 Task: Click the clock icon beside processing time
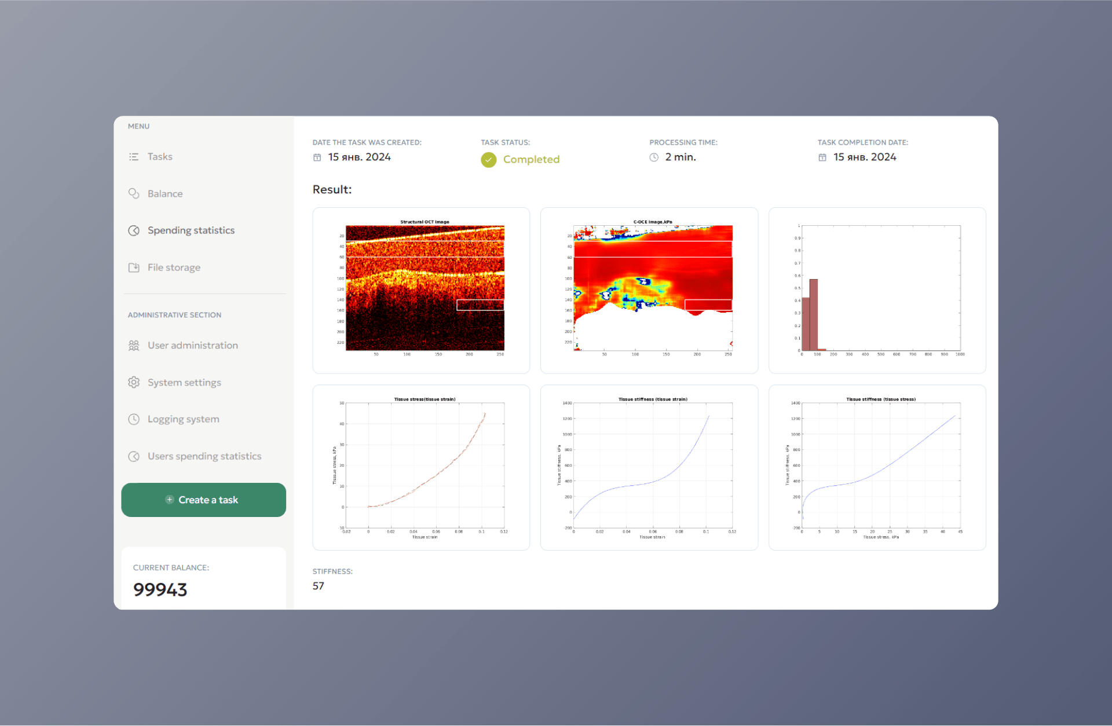[x=654, y=157]
